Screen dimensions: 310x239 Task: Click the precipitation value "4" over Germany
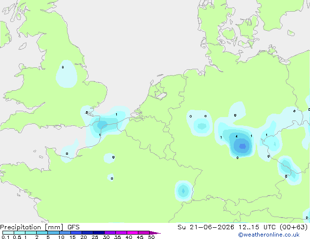237,136
